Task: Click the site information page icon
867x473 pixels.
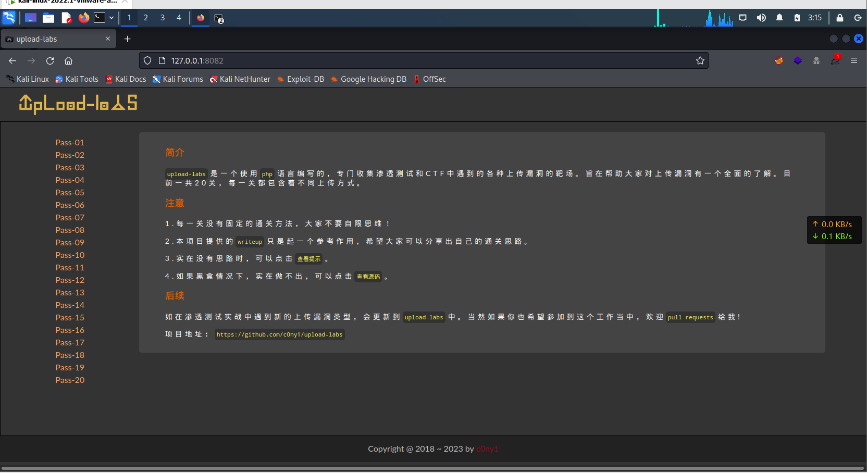Action: (162, 60)
